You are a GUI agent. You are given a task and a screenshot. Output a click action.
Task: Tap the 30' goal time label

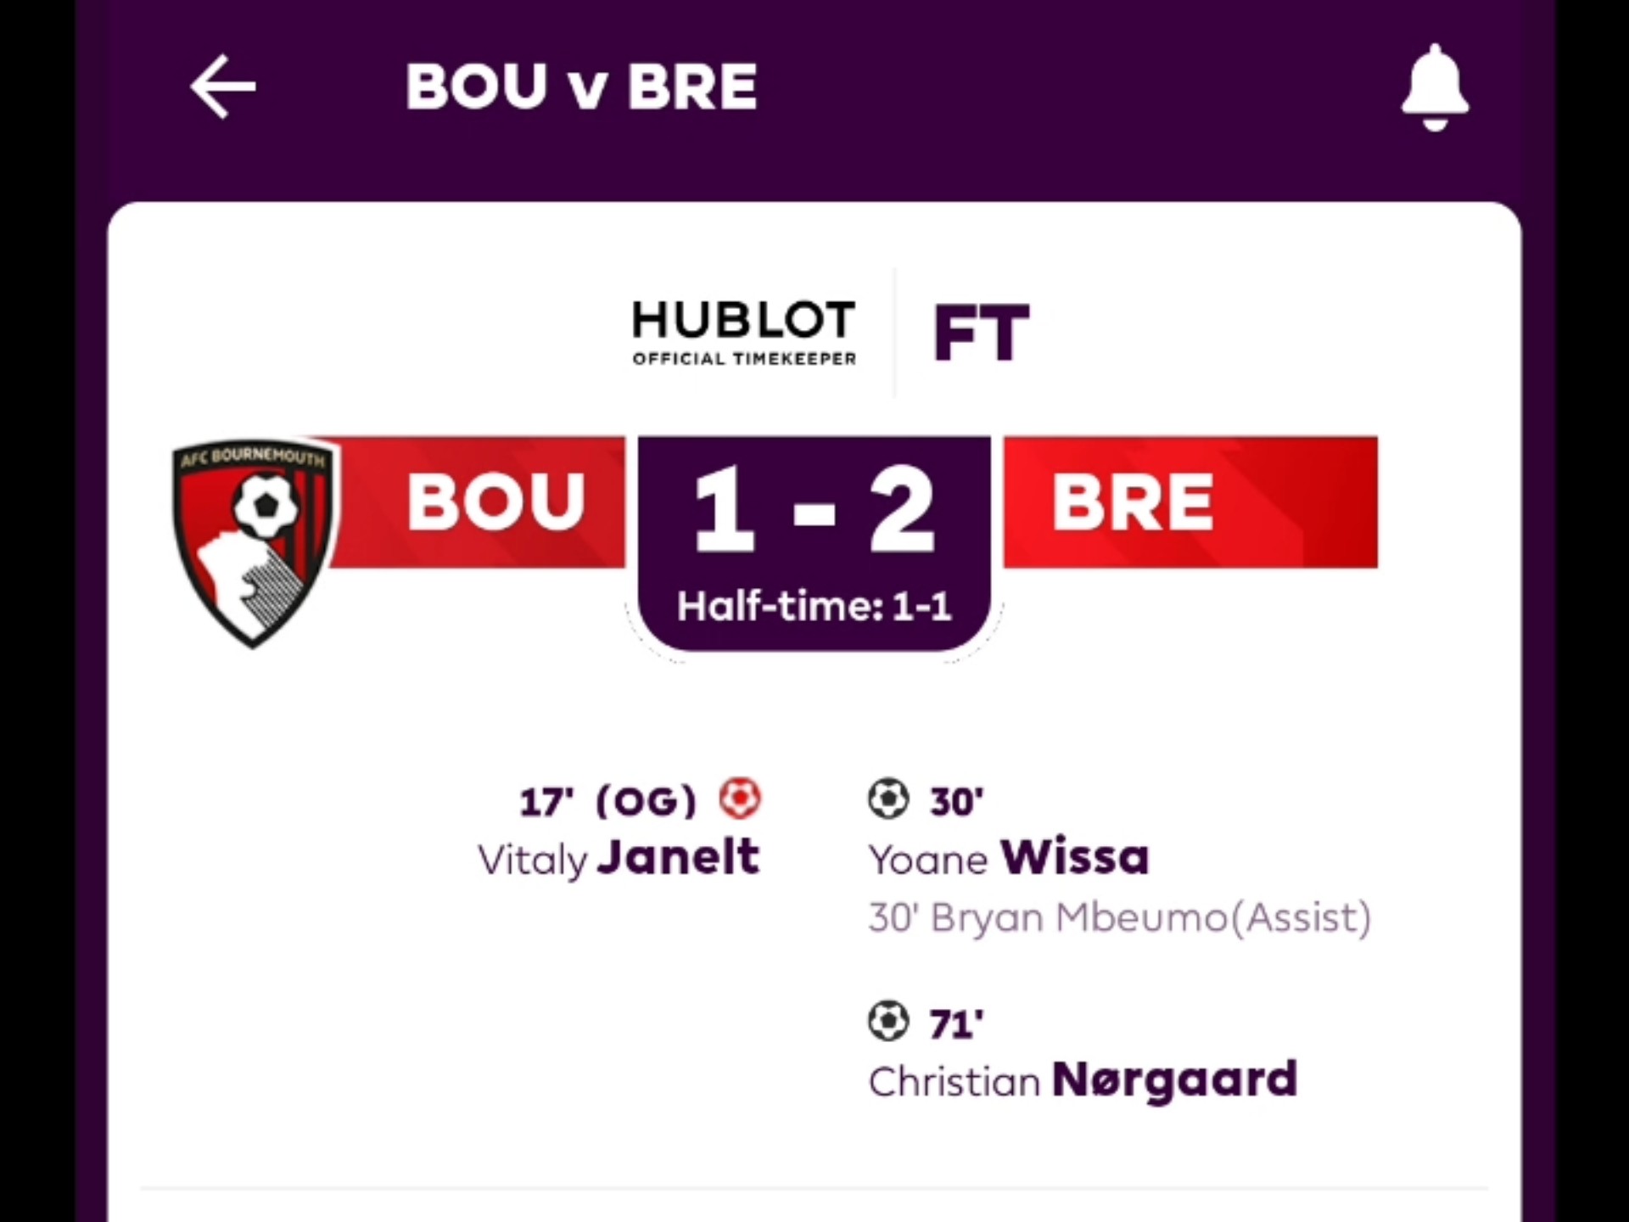pyautogui.click(x=956, y=801)
